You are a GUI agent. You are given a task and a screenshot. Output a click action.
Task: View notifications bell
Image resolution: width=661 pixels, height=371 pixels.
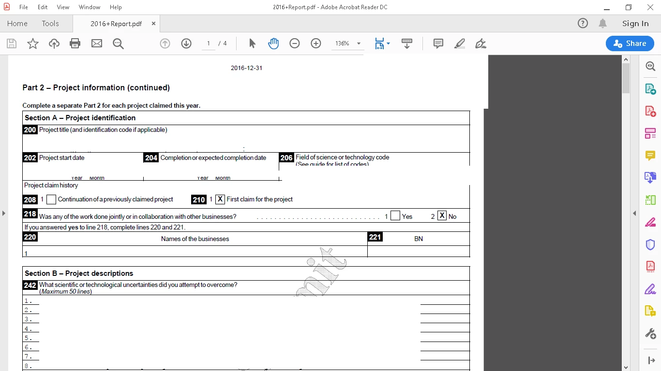[x=602, y=23]
